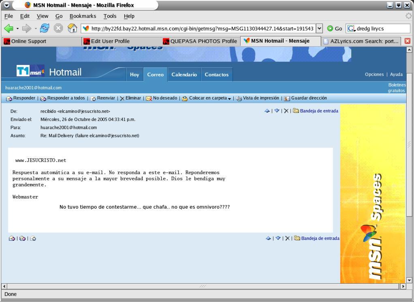Switch to the Edit User Profile tab
This screenshot has width=414, height=302.
[x=121, y=41]
